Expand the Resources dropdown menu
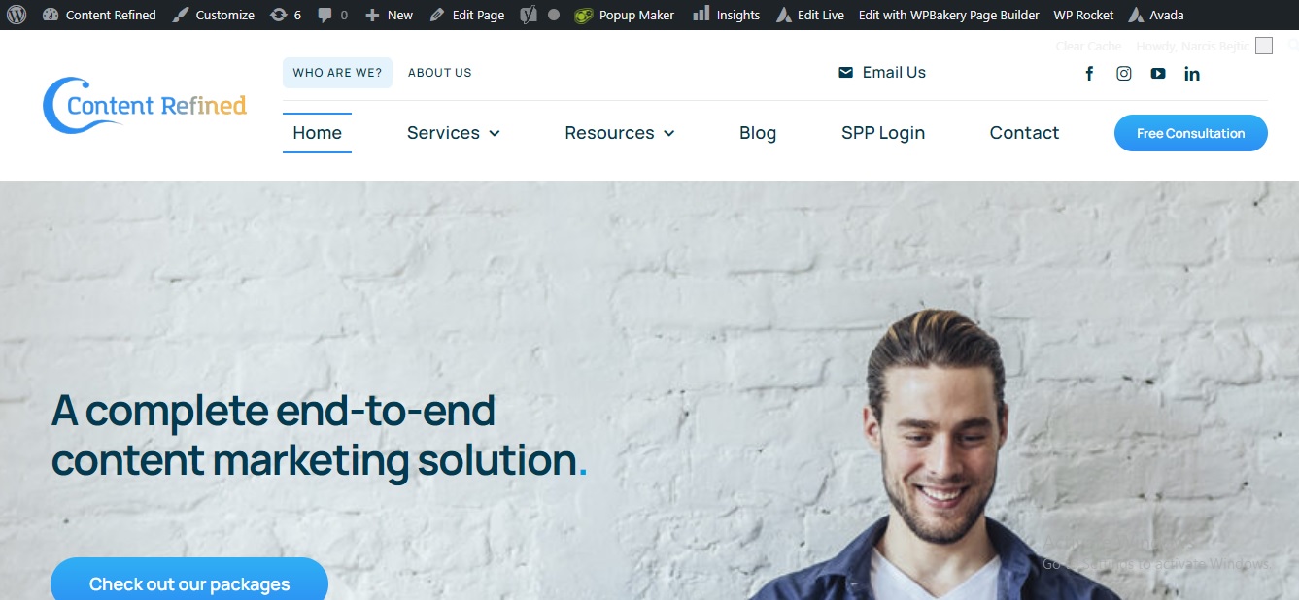The image size is (1299, 600). pos(620,133)
